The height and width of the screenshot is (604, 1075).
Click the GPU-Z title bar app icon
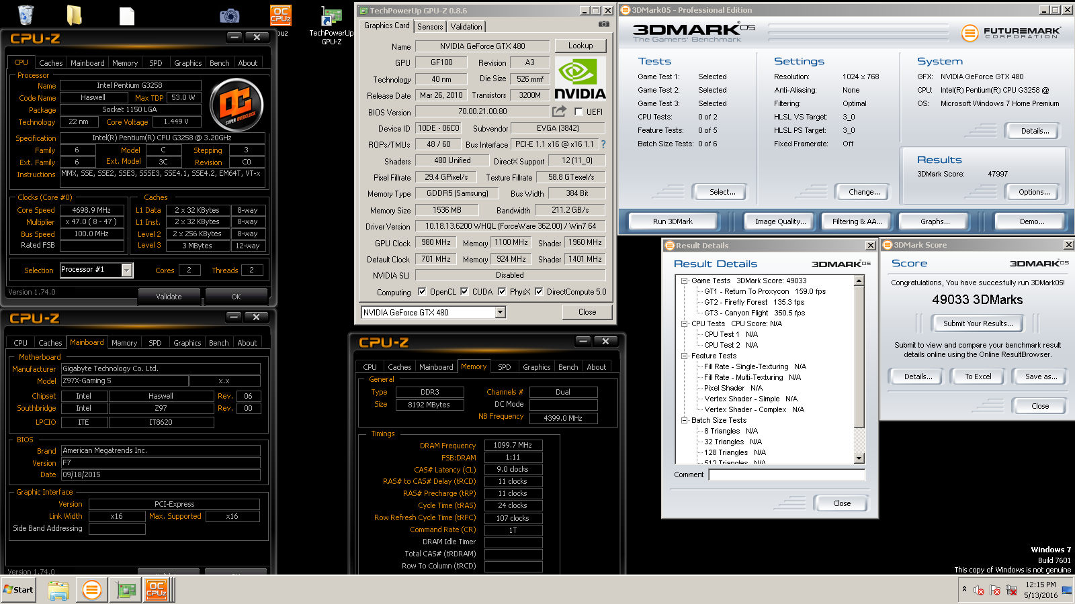pos(363,11)
